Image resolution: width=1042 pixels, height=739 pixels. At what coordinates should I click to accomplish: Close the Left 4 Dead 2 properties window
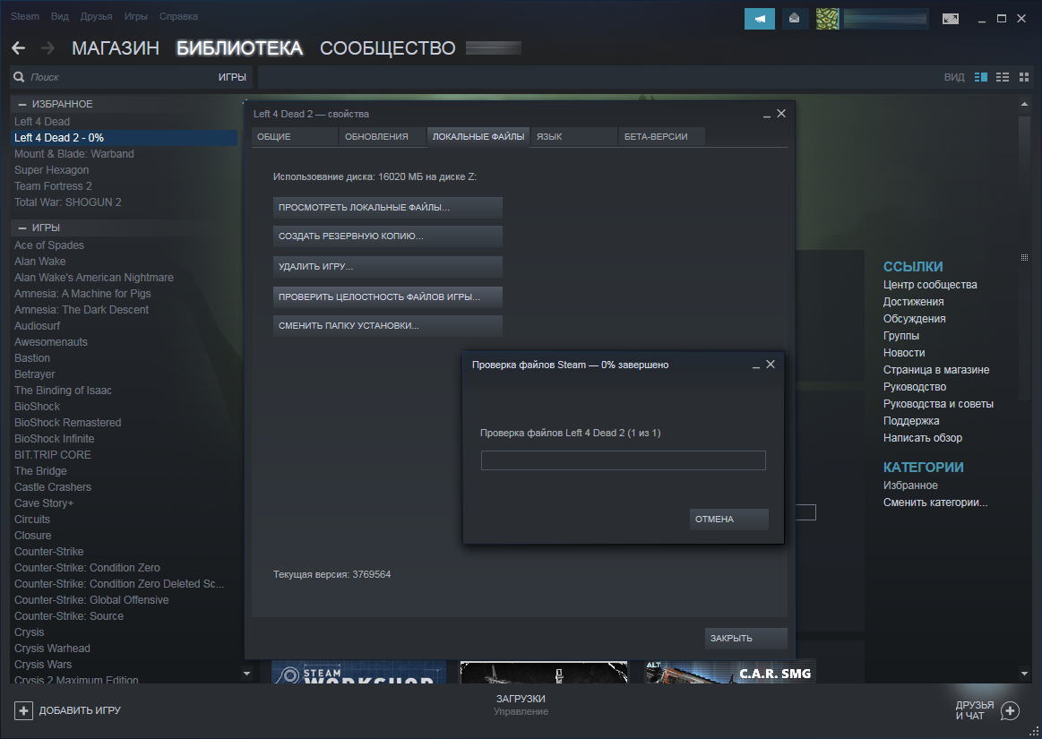pos(781,114)
